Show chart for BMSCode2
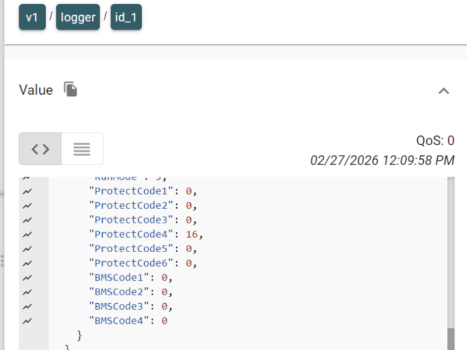Viewport: 467px width, 350px height. (x=27, y=292)
